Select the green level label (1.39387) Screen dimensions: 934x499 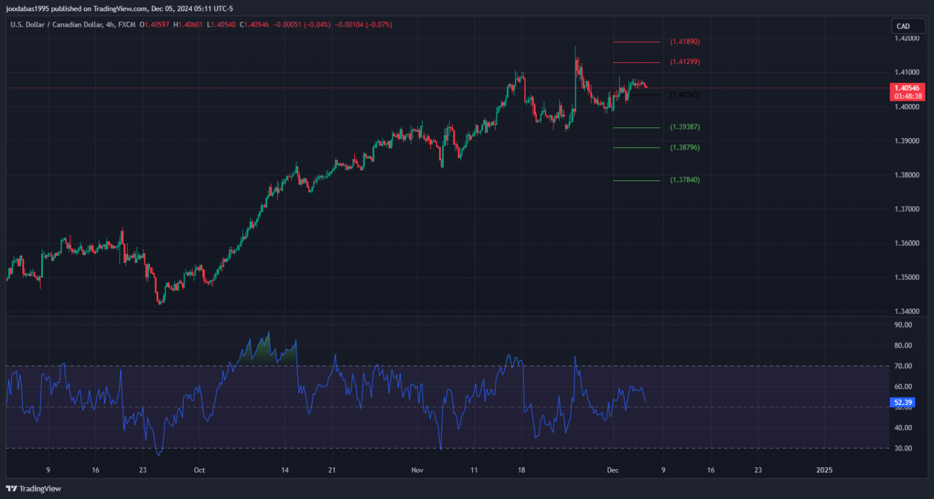coord(685,127)
